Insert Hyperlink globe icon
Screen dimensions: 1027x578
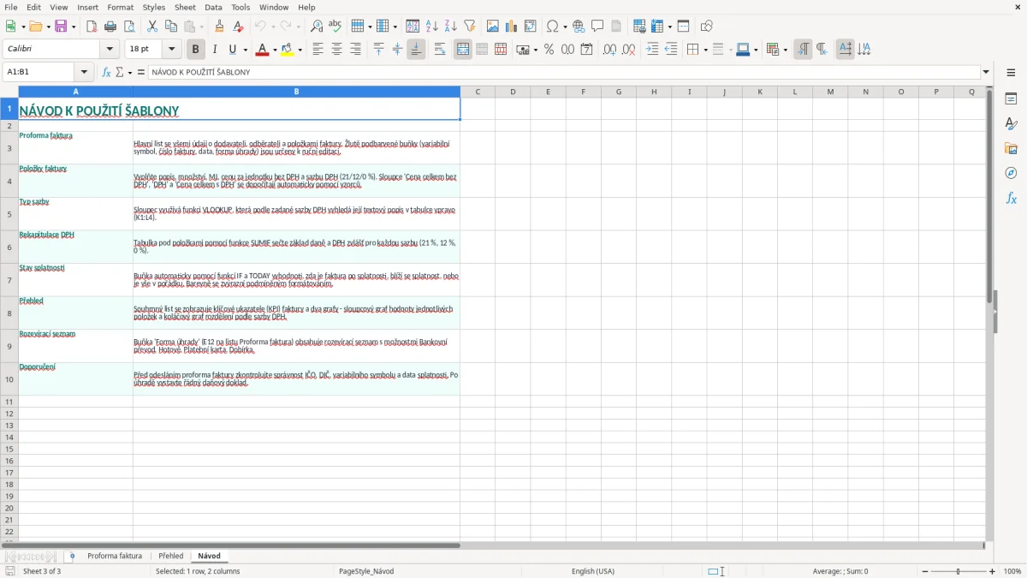579,27
